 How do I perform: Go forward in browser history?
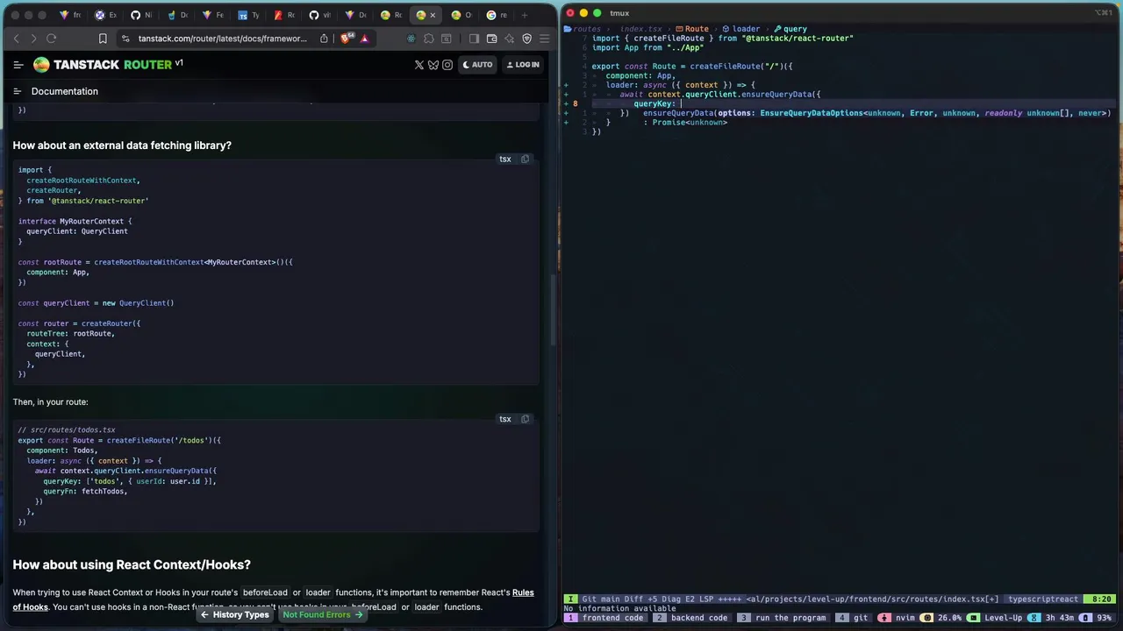(x=33, y=39)
